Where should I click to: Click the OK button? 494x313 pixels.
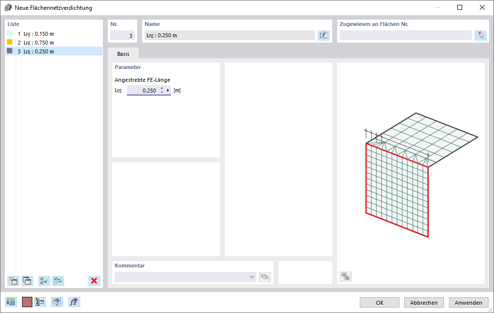(379, 302)
